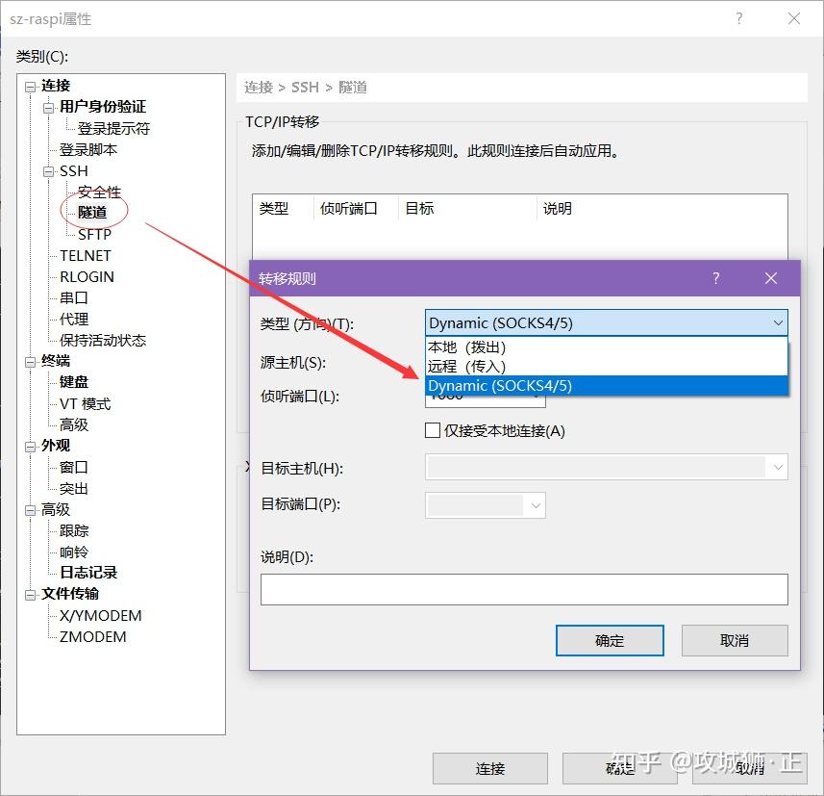Confirm the 转移规则 dialog with 确定
The height and width of the screenshot is (796, 824).
point(610,640)
